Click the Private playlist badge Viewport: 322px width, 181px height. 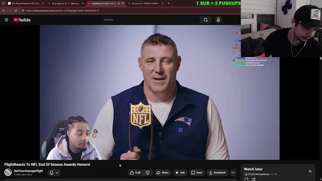[x=250, y=174]
